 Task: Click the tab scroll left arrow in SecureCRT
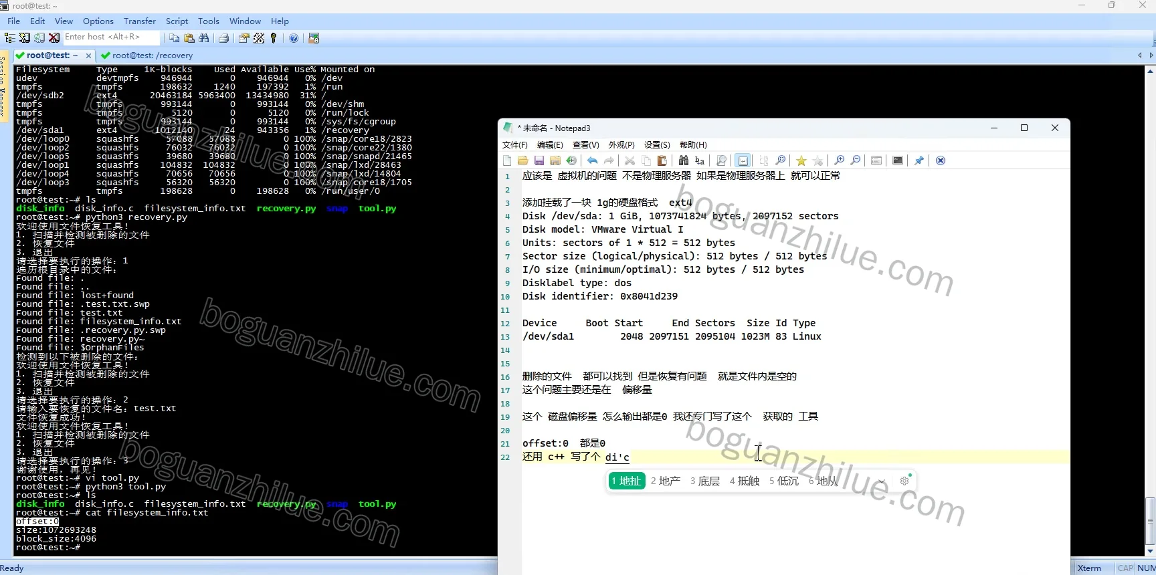pos(1140,55)
